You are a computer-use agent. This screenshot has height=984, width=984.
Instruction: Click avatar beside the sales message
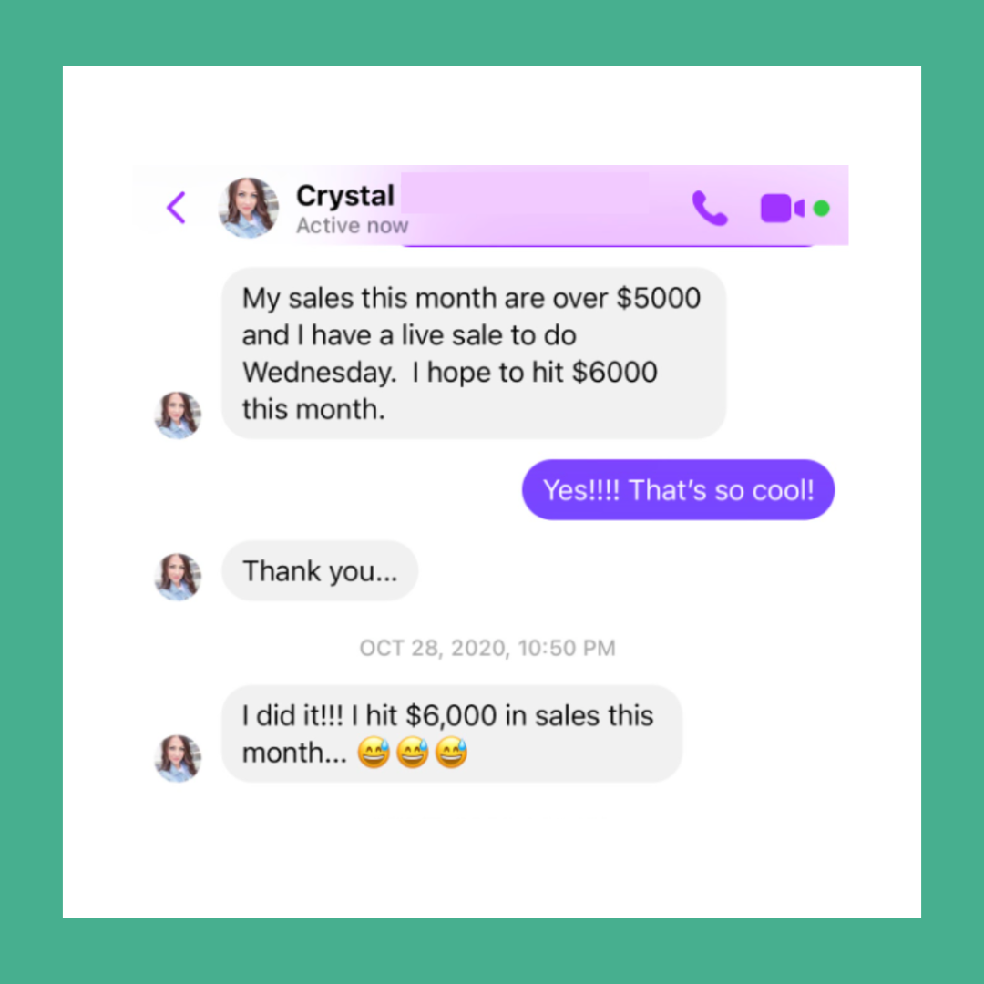point(179,415)
